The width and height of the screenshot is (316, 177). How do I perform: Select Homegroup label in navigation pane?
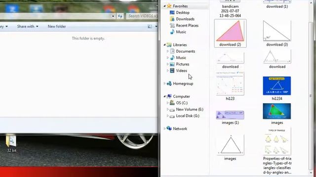click(183, 84)
